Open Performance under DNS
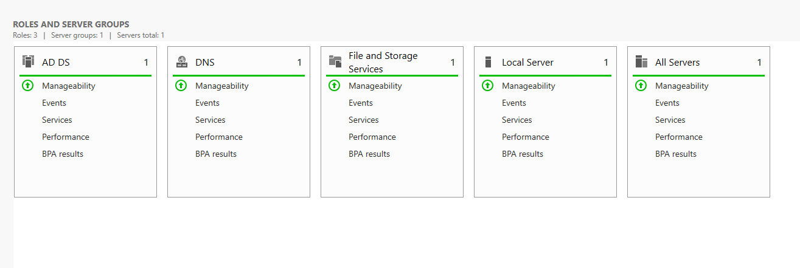The height and width of the screenshot is (268, 800). pos(219,137)
